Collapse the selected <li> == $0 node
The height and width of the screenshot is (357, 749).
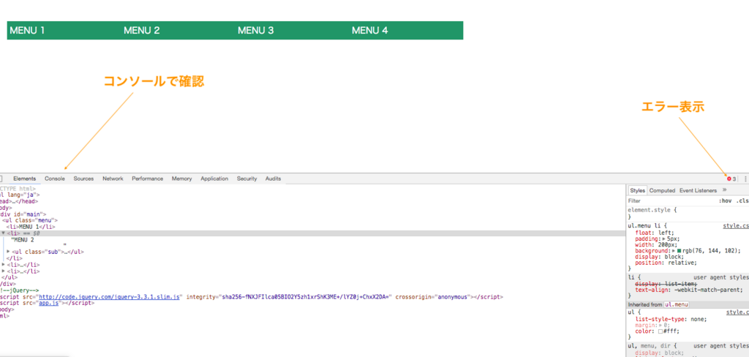(4, 233)
